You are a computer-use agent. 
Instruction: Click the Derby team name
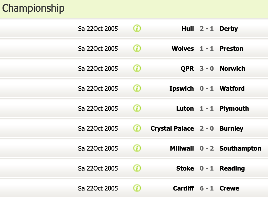pyautogui.click(x=229, y=29)
